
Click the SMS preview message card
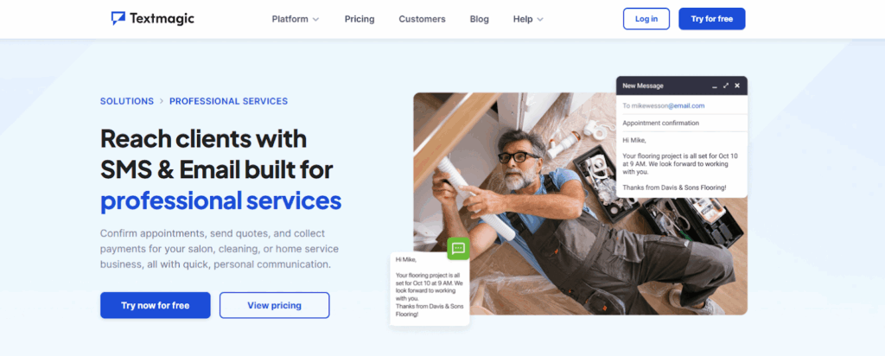(x=430, y=289)
